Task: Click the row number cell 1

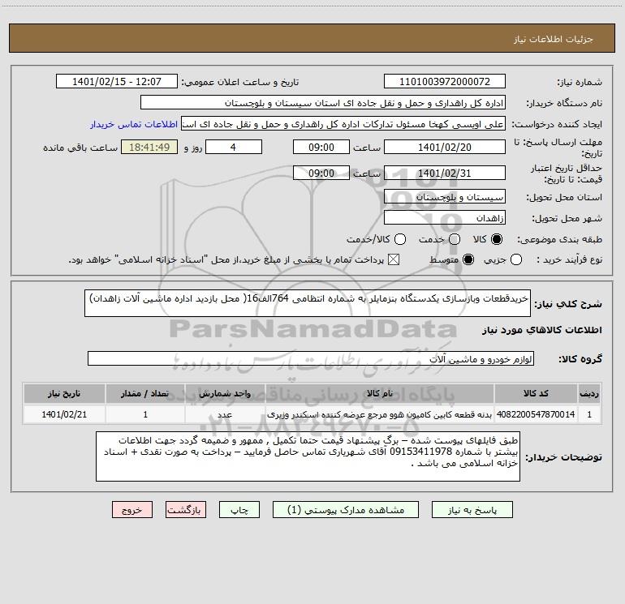Action: click(x=589, y=414)
